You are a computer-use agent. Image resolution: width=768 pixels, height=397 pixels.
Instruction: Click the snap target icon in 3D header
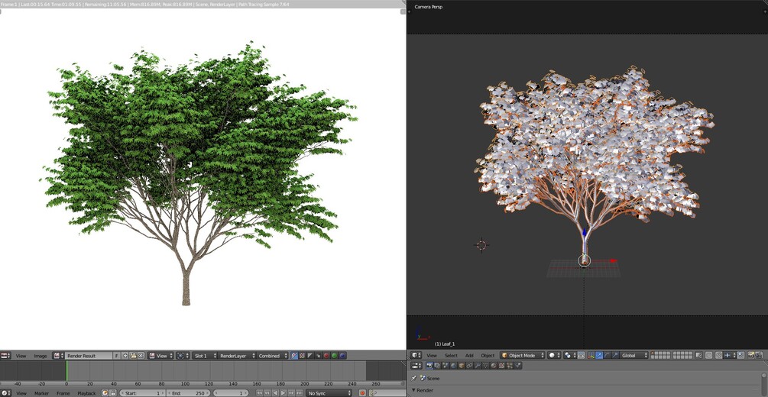[x=740, y=355]
